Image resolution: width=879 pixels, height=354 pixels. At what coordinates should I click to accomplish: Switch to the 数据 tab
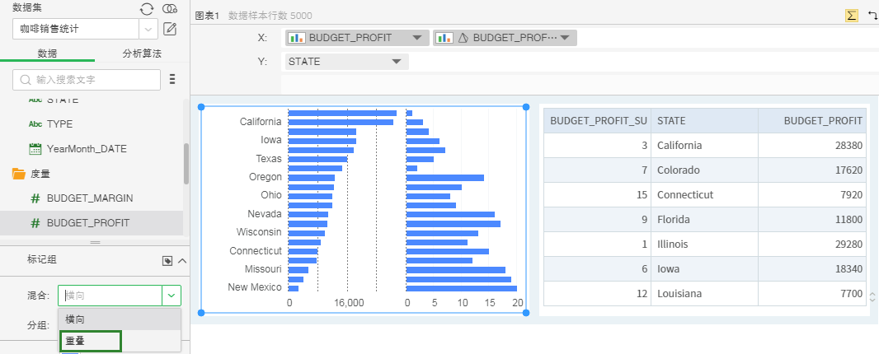coord(47,54)
